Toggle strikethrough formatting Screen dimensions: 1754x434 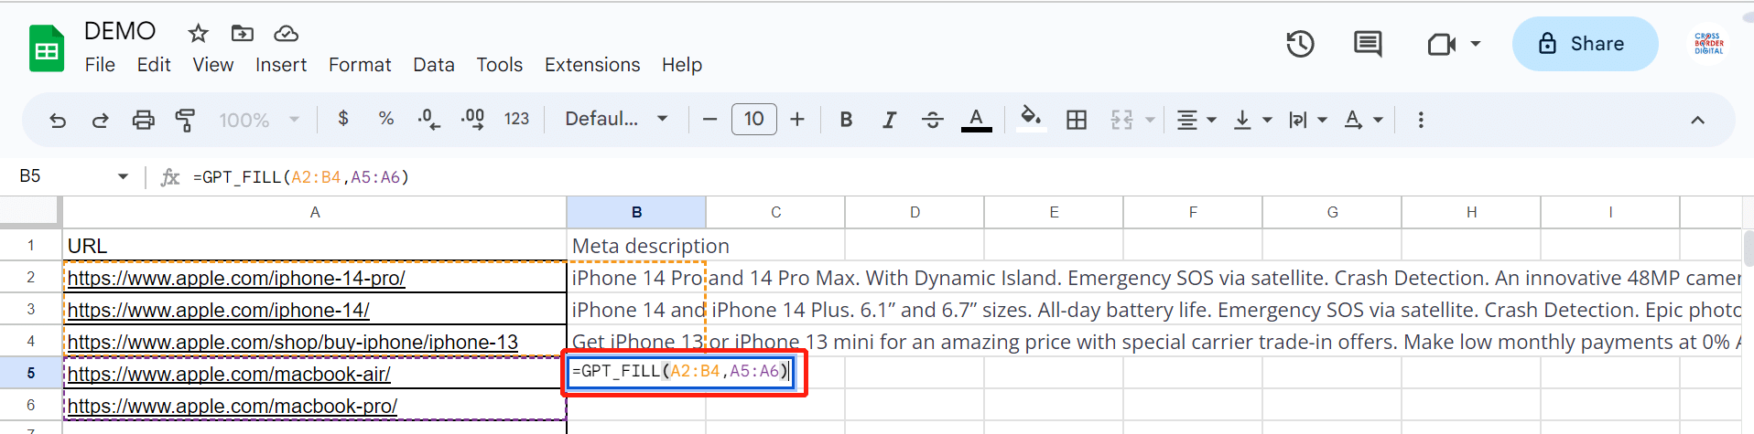(932, 120)
